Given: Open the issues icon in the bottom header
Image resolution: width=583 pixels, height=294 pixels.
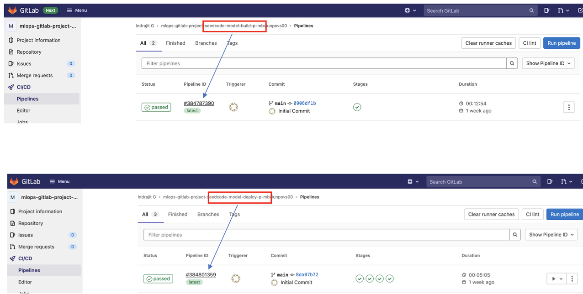Looking at the screenshot, I should click(x=550, y=182).
